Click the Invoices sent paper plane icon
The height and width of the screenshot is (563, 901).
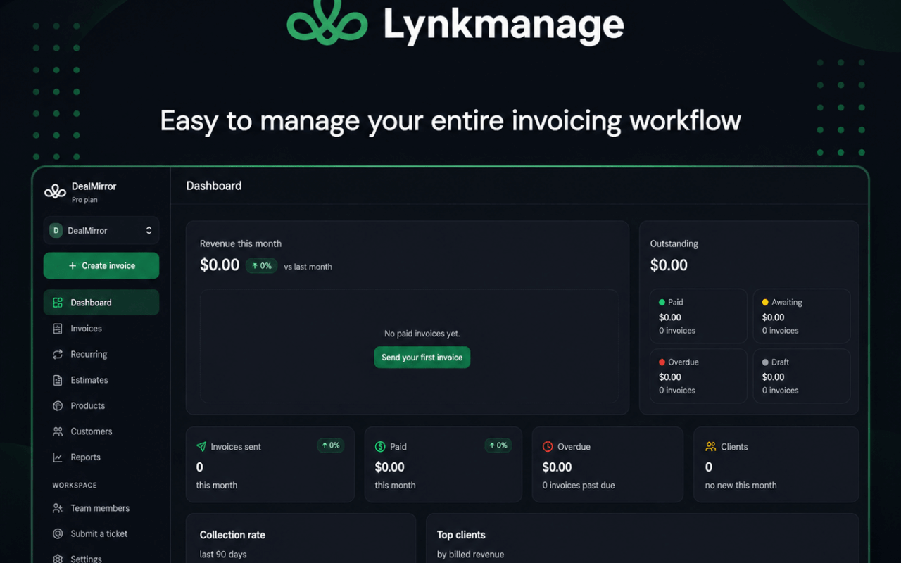click(x=201, y=447)
